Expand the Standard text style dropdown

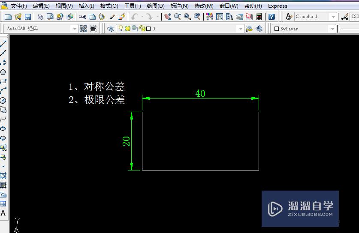click(x=333, y=17)
